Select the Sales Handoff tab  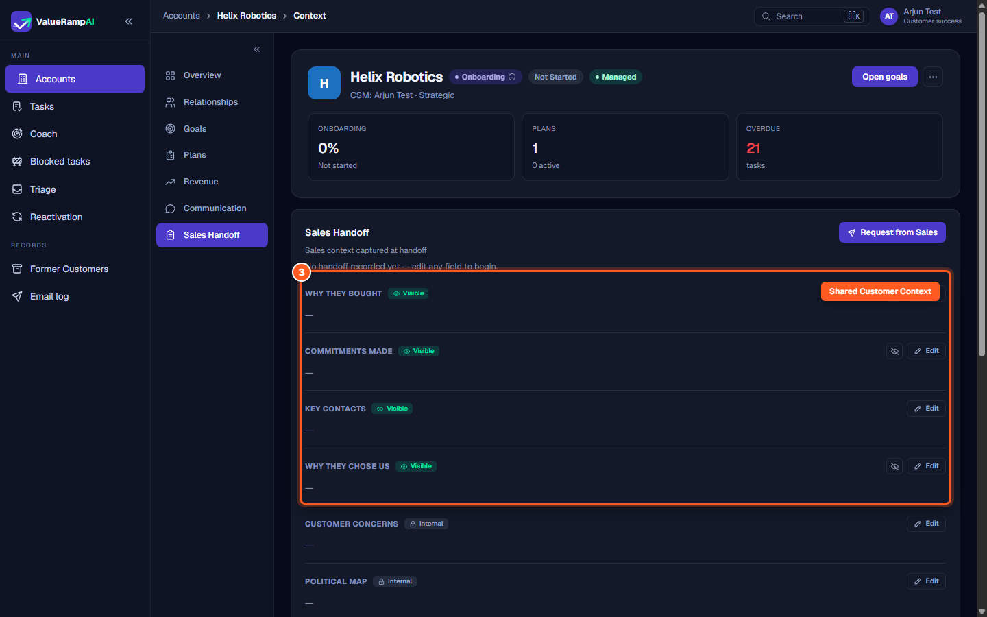click(212, 235)
